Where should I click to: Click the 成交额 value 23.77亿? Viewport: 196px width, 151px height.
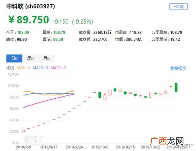coord(100,40)
